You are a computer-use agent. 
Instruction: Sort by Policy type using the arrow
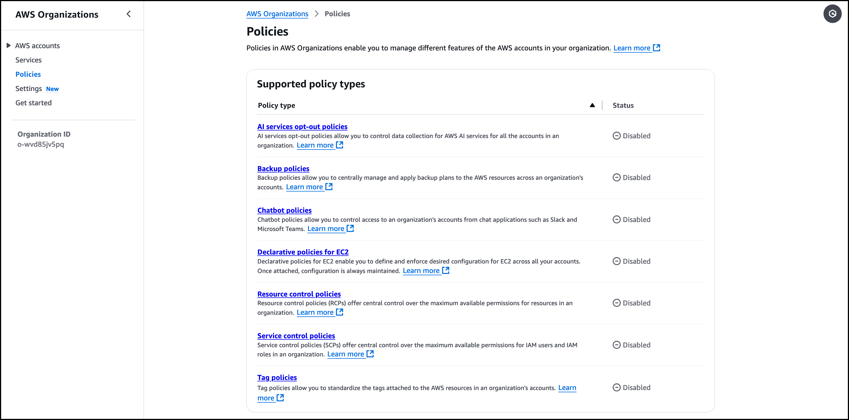pyautogui.click(x=592, y=105)
